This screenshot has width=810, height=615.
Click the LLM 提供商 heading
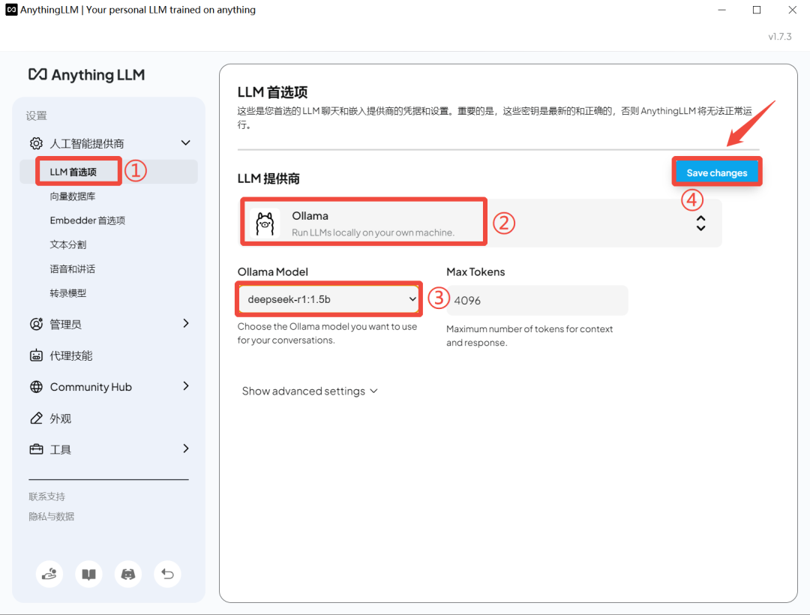click(x=268, y=178)
